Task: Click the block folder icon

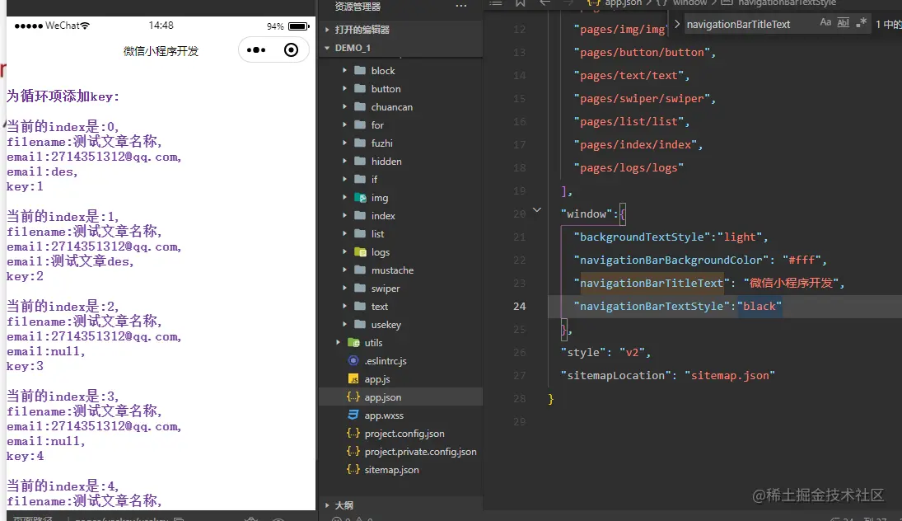Action: pyautogui.click(x=360, y=70)
